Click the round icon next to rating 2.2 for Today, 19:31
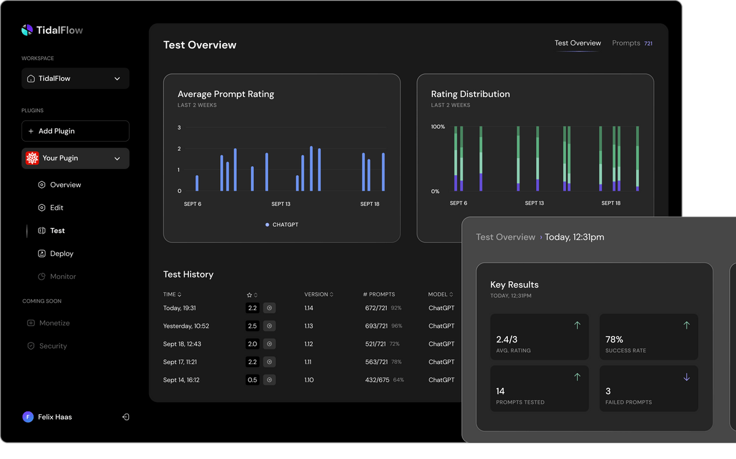This screenshot has height=459, width=736. coord(269,308)
